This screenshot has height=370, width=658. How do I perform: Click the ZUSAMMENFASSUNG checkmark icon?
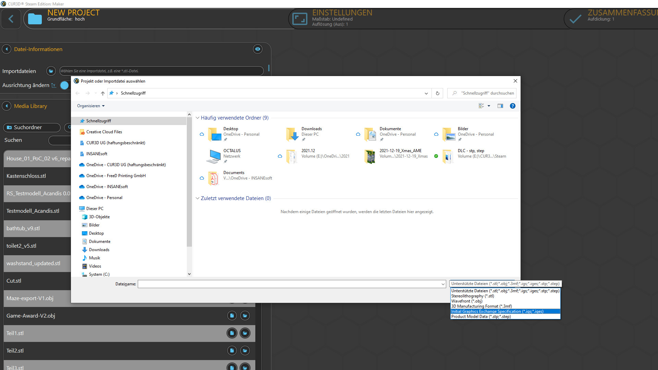coord(575,18)
